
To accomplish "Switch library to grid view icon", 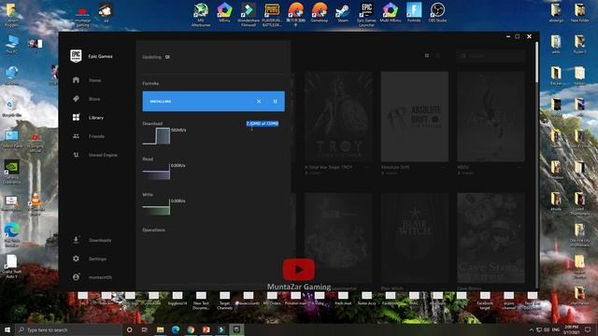I will pos(427,56).
